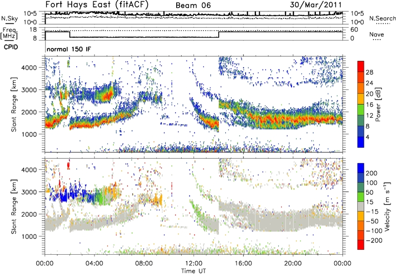This screenshot has width=396, height=274.
Task: Click the date '30/Mar/2011'
Action: coord(315,4)
